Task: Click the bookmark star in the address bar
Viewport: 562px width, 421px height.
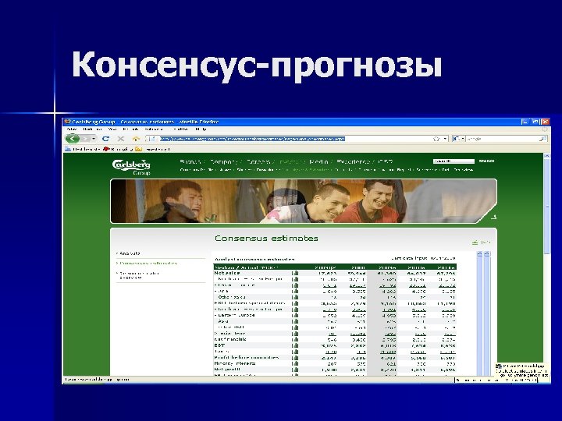Action: click(x=436, y=139)
